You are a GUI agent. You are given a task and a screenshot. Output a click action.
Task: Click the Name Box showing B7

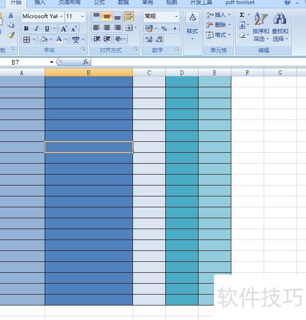click(24, 62)
